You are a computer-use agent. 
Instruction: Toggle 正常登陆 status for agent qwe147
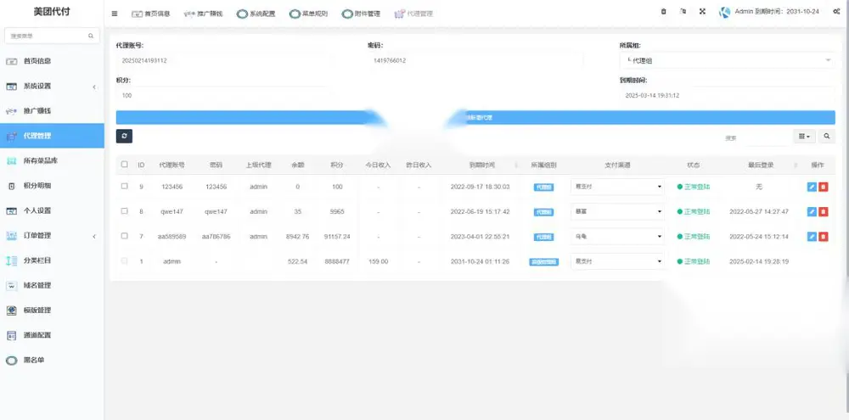tap(694, 211)
